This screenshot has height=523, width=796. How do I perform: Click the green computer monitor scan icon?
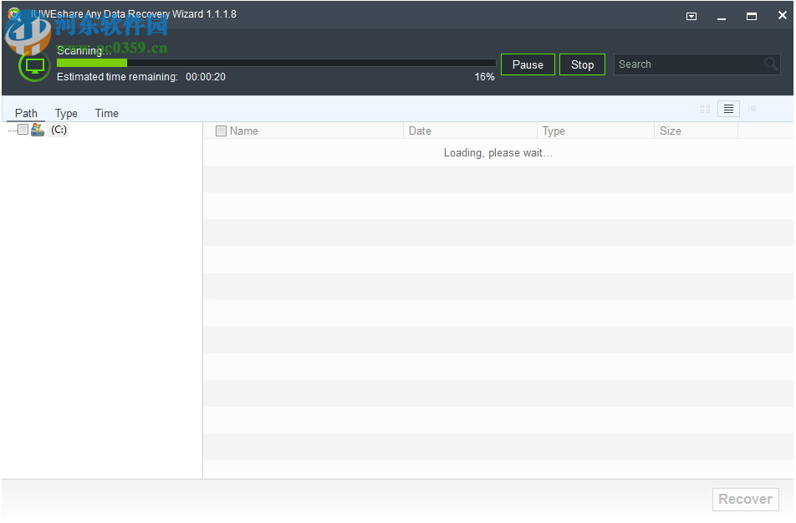coord(33,64)
